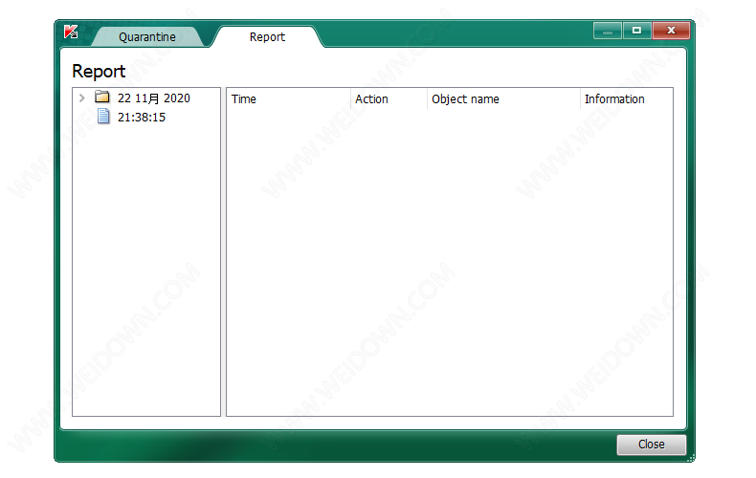
Task: Sort by the Action column header
Action: click(x=388, y=99)
